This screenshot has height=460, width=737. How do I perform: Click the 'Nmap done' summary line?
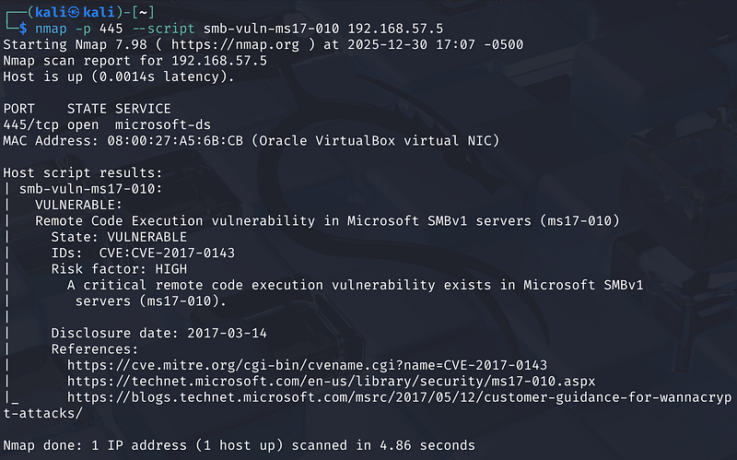240,445
